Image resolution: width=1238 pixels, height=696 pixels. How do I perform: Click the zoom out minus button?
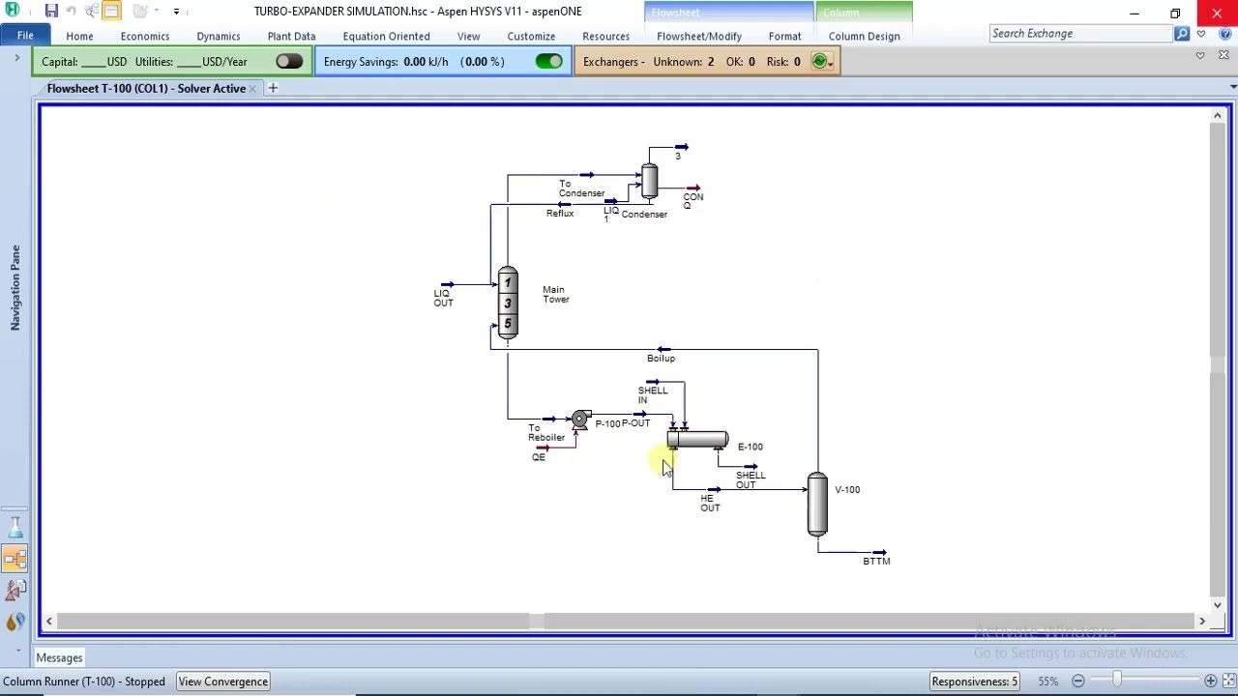(x=1077, y=681)
